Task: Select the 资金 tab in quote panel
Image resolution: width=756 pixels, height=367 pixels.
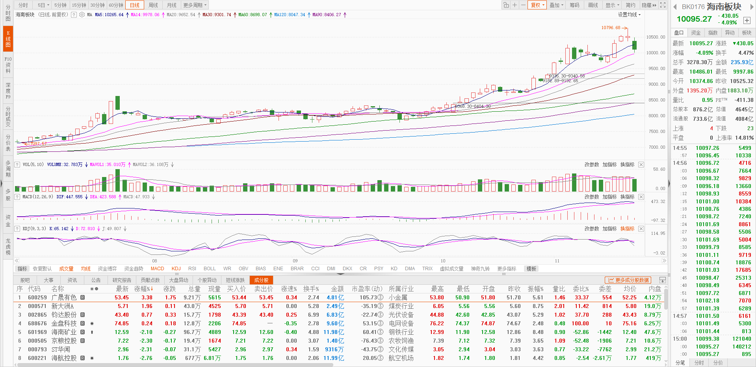Action: (696, 33)
